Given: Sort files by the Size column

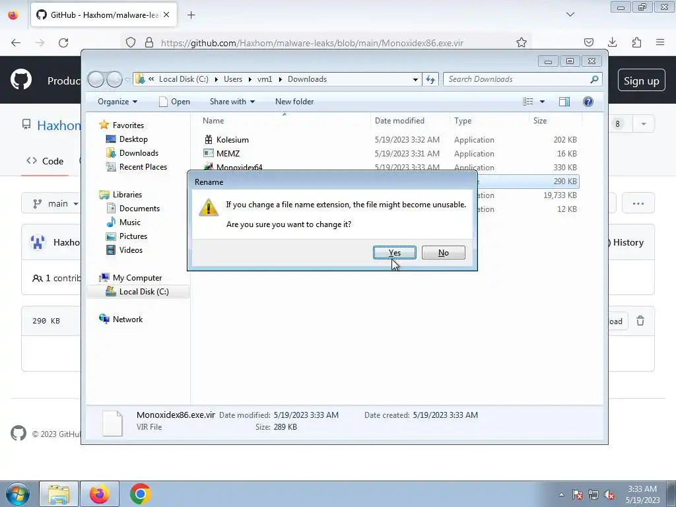Looking at the screenshot, I should 540,121.
